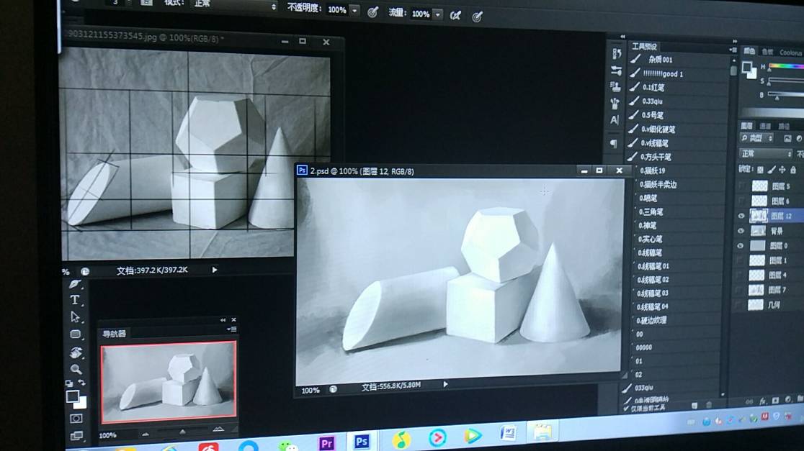The image size is (804, 451).
Task: Click the B brightness slider in Color panel
Action: (x=786, y=95)
